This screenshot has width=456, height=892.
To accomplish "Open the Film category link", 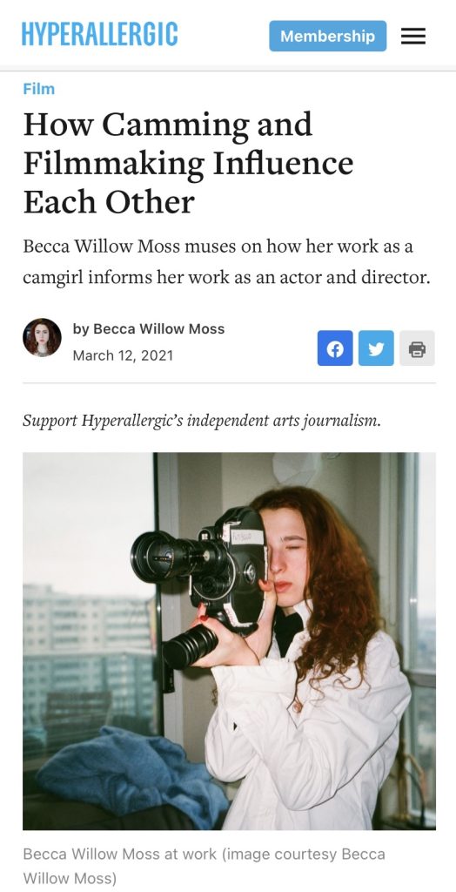I will [38, 89].
